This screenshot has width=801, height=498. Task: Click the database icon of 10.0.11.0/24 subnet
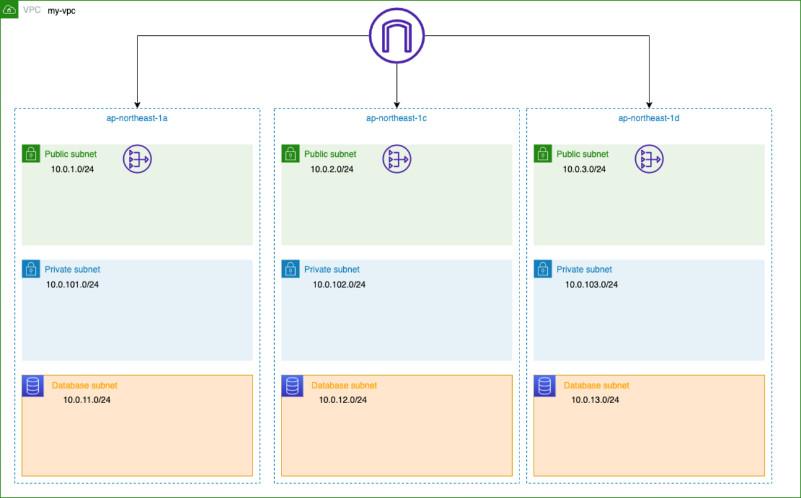coord(32,386)
